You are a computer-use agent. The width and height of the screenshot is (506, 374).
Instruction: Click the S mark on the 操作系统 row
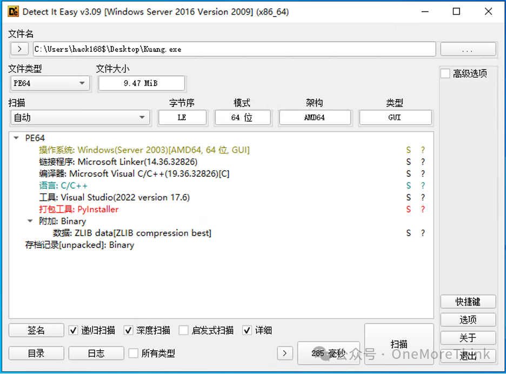[409, 150]
